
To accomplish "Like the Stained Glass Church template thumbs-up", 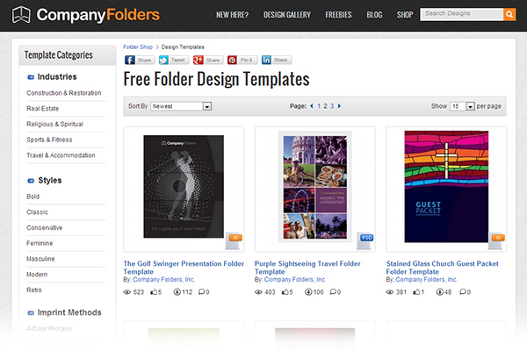I will pos(416,292).
